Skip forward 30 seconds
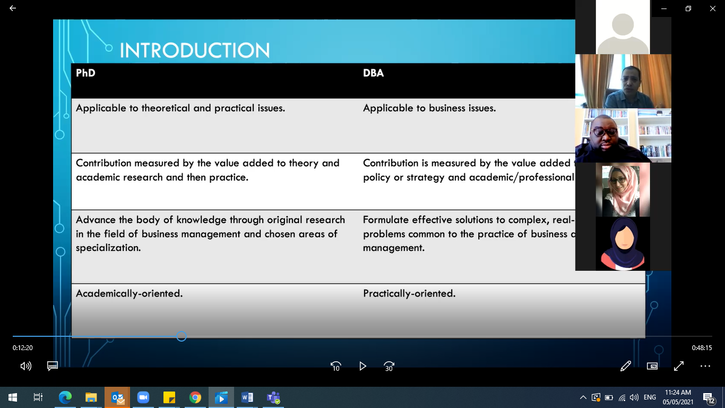This screenshot has height=408, width=725. tap(389, 366)
